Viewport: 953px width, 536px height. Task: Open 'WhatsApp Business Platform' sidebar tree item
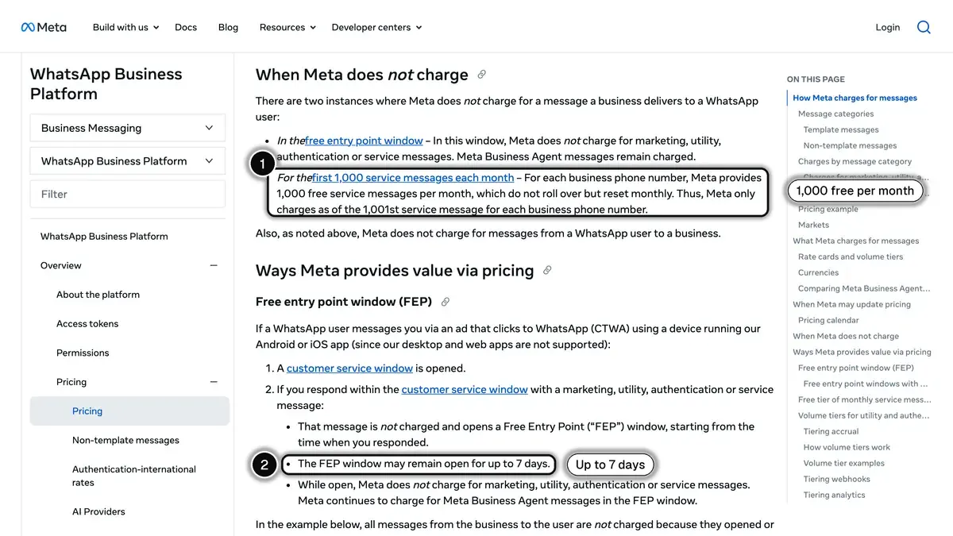click(x=104, y=236)
